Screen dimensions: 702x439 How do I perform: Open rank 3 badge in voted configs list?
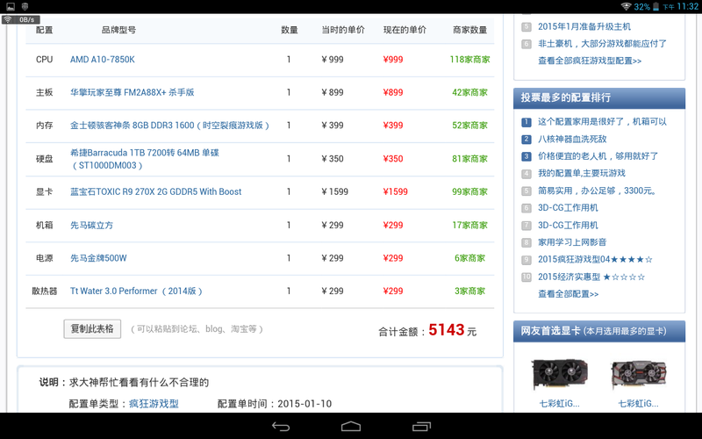pos(526,156)
